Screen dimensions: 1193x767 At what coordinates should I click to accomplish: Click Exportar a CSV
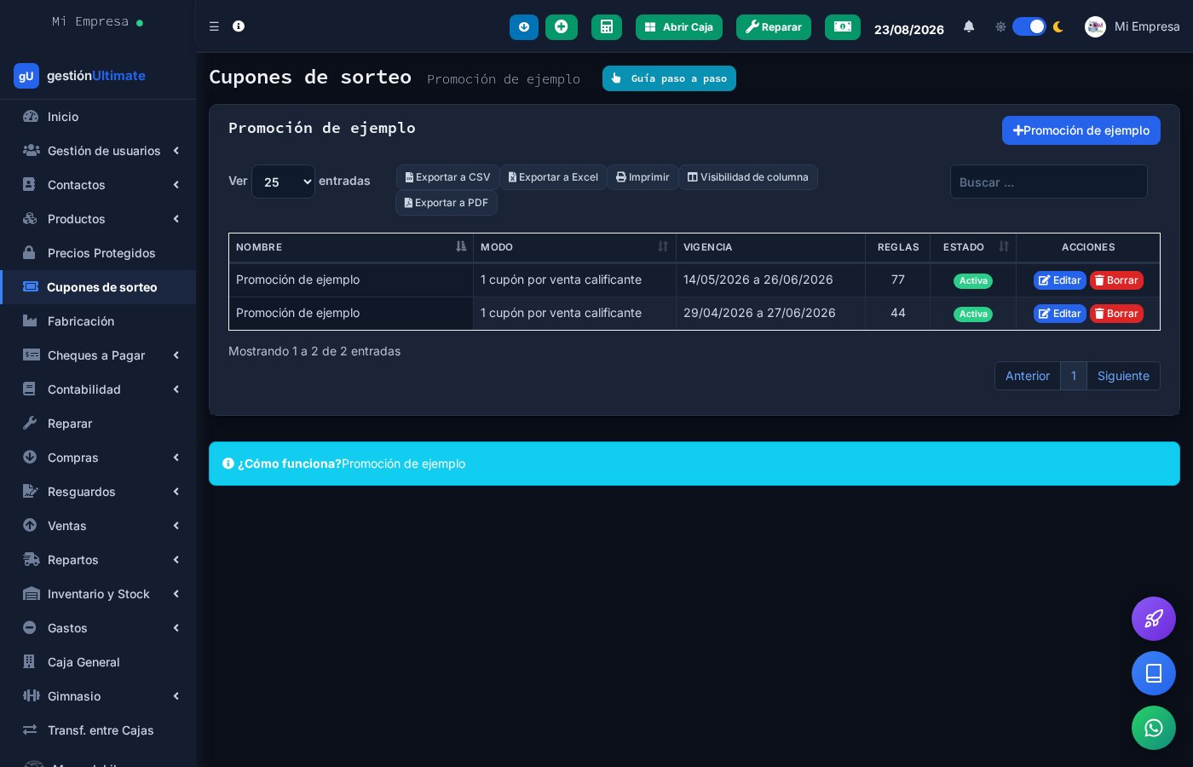pos(448,177)
